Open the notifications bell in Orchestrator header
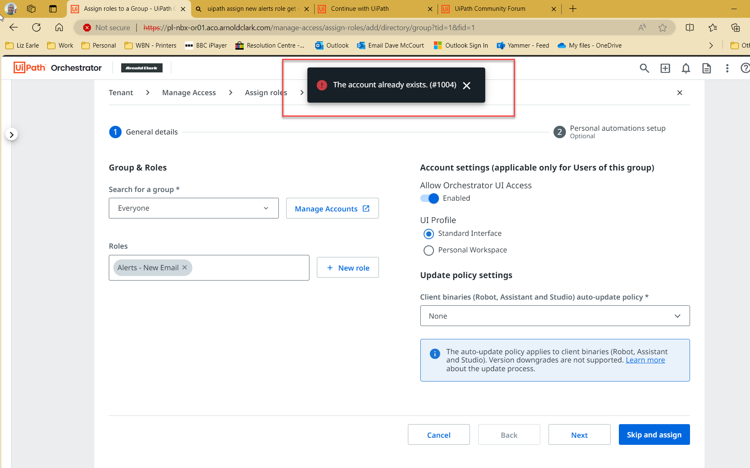Screen dimensions: 750x468 (x=685, y=68)
